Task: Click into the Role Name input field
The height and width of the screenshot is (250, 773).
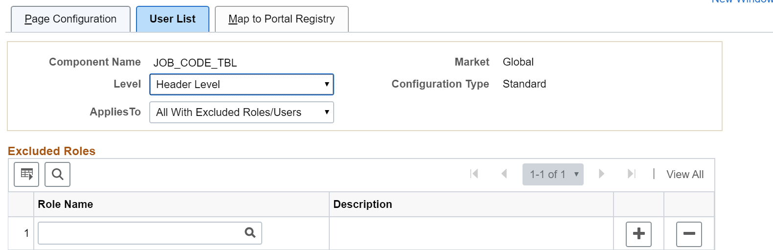Action: (x=150, y=233)
